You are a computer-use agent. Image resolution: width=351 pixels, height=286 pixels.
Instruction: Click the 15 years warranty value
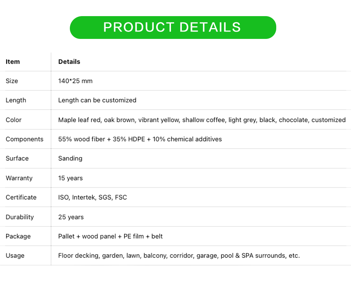70,178
